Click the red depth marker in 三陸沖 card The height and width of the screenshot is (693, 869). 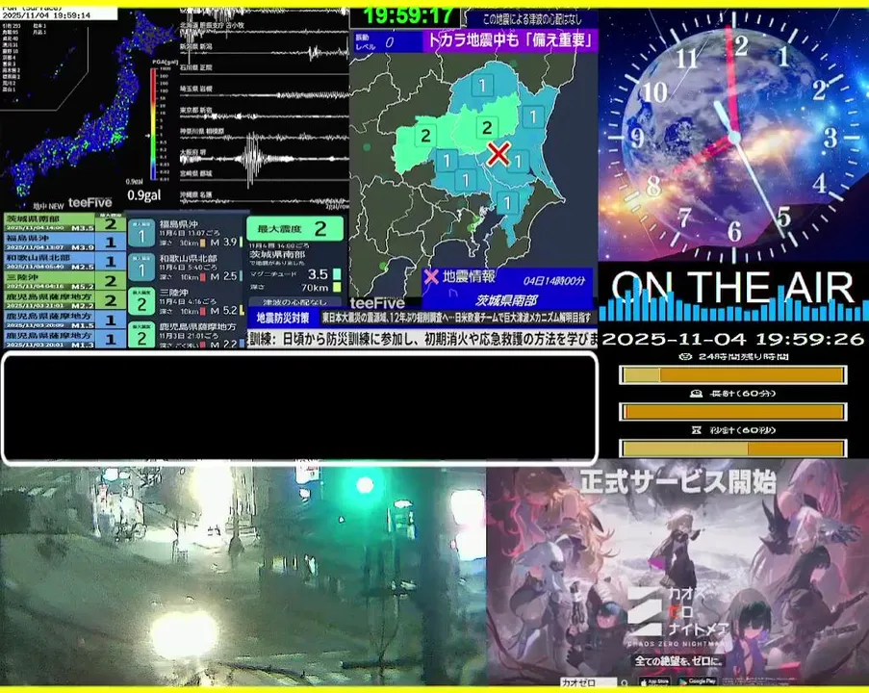(x=203, y=311)
